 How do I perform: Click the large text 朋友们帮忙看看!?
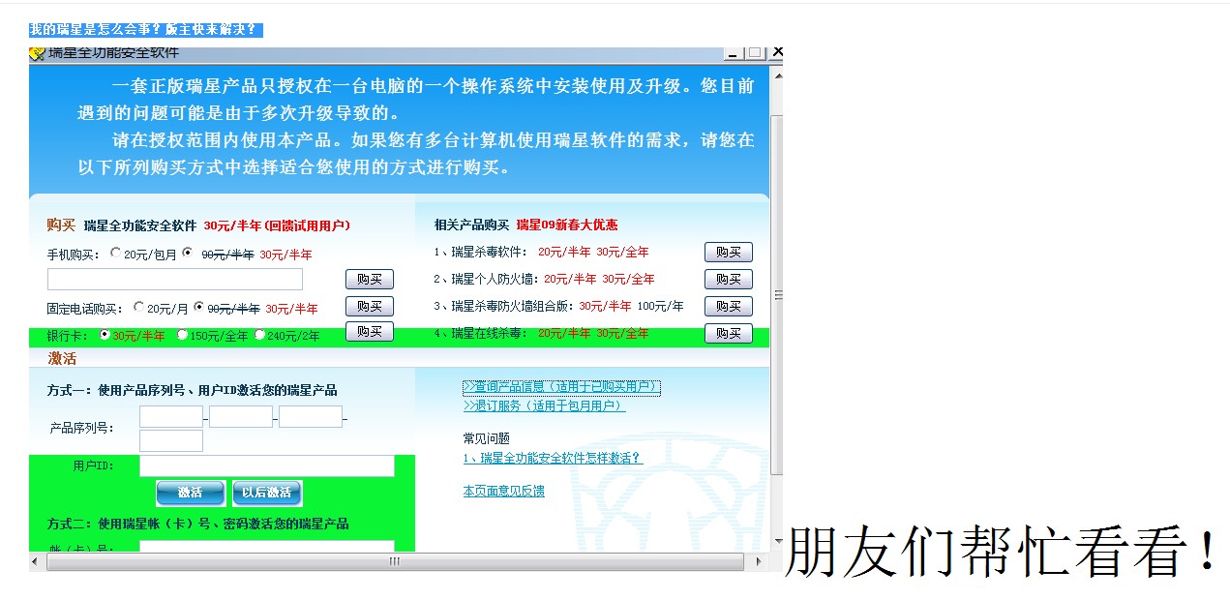coord(1002,553)
